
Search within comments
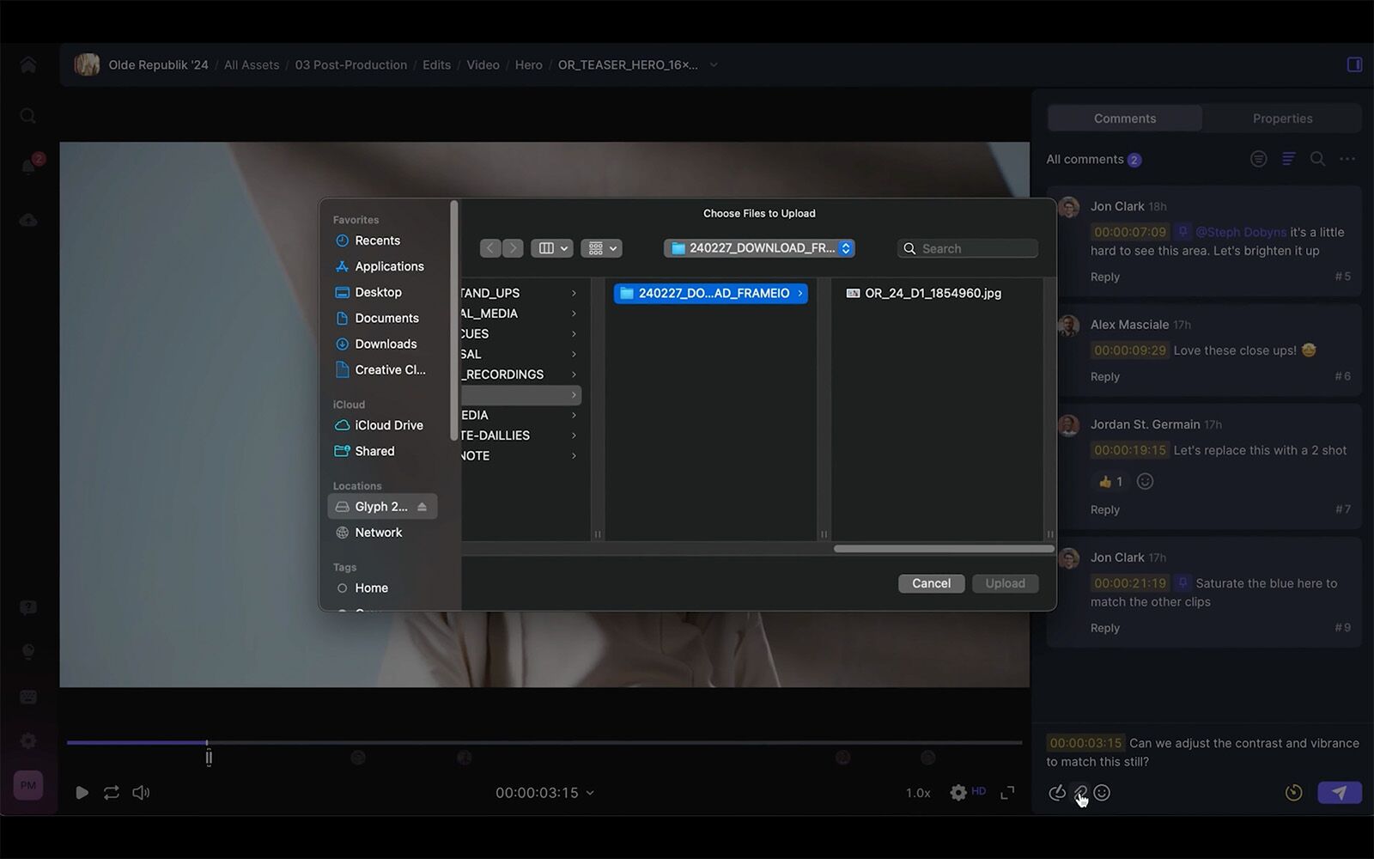(x=1318, y=159)
